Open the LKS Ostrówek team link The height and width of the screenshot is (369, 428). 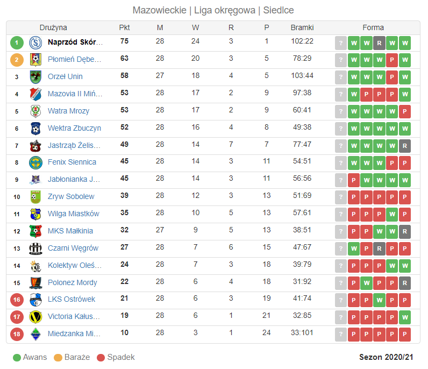[71, 299]
